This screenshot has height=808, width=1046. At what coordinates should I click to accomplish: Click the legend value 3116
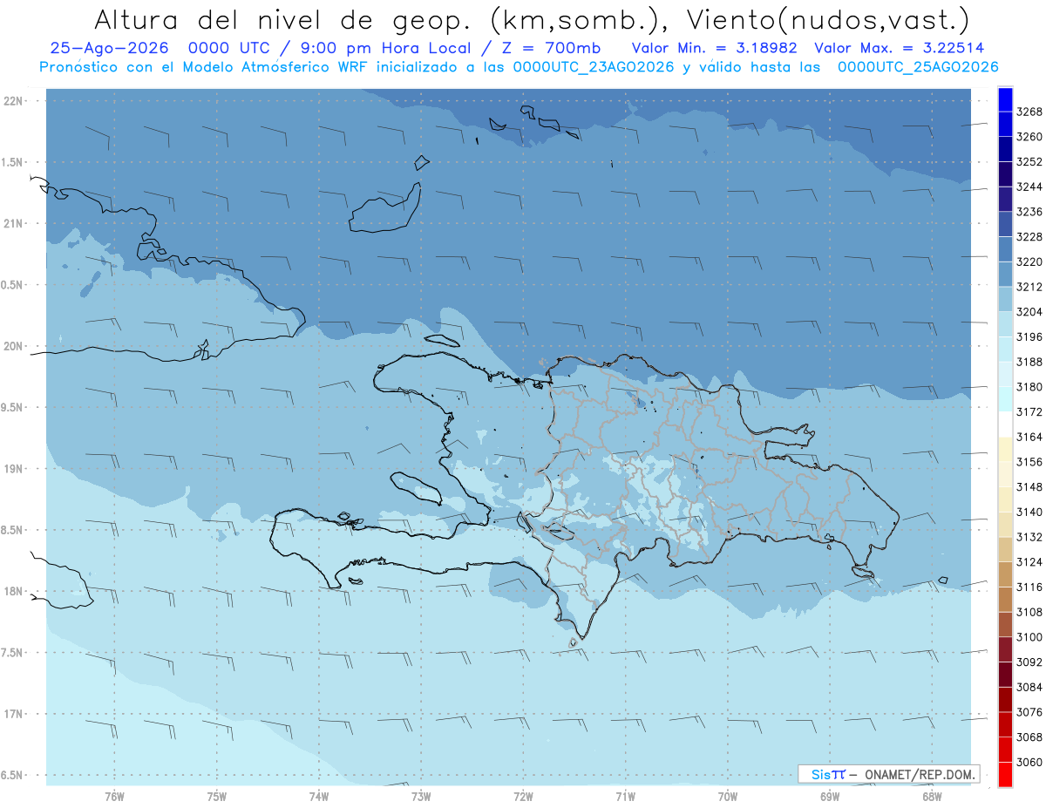pyautogui.click(x=1029, y=587)
